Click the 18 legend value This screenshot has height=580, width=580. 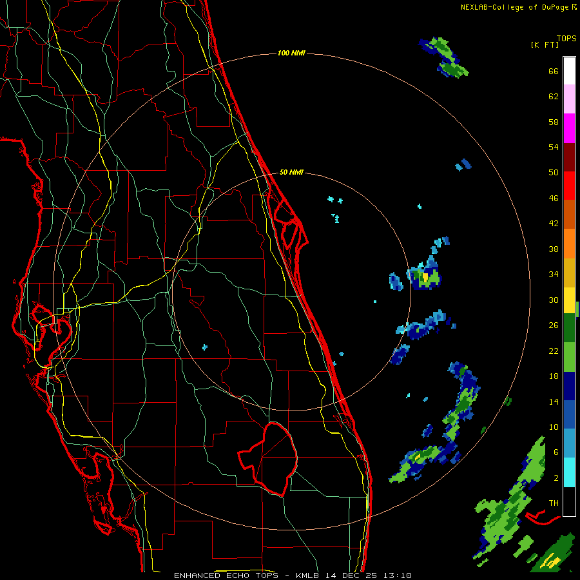[554, 376]
